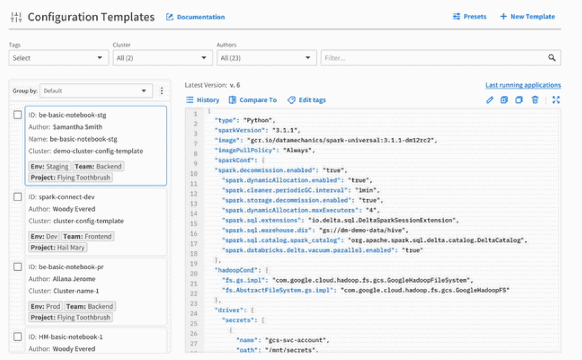Screen dimensions: 582x360
Task: Open the Documentation link
Action: click(195, 17)
